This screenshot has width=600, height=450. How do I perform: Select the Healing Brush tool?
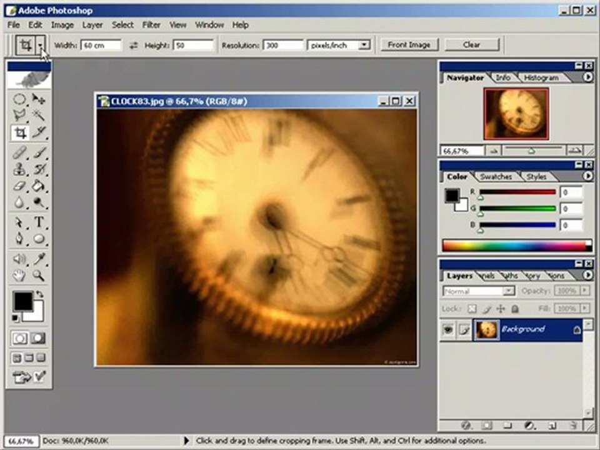[x=19, y=152]
